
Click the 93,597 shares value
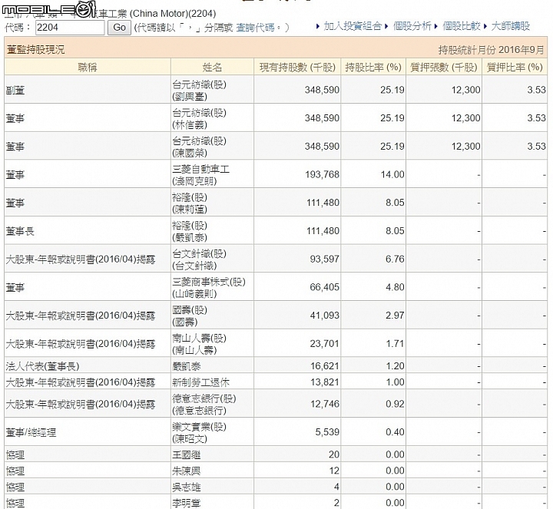(x=324, y=259)
